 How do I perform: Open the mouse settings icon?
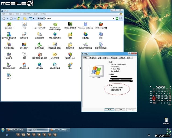point(24,56)
